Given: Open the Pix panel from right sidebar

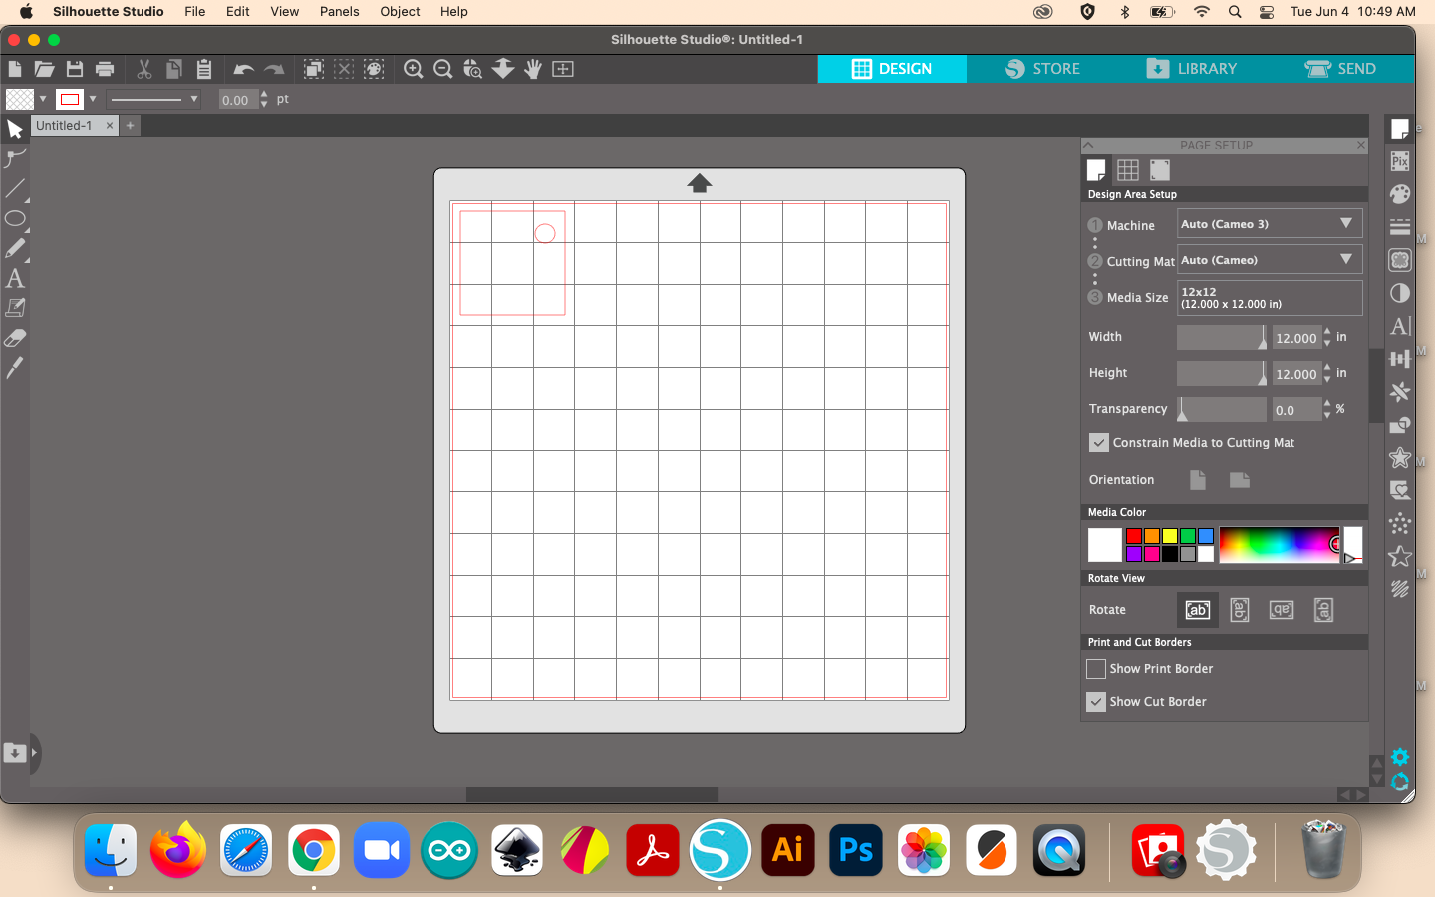Looking at the screenshot, I should (x=1400, y=160).
